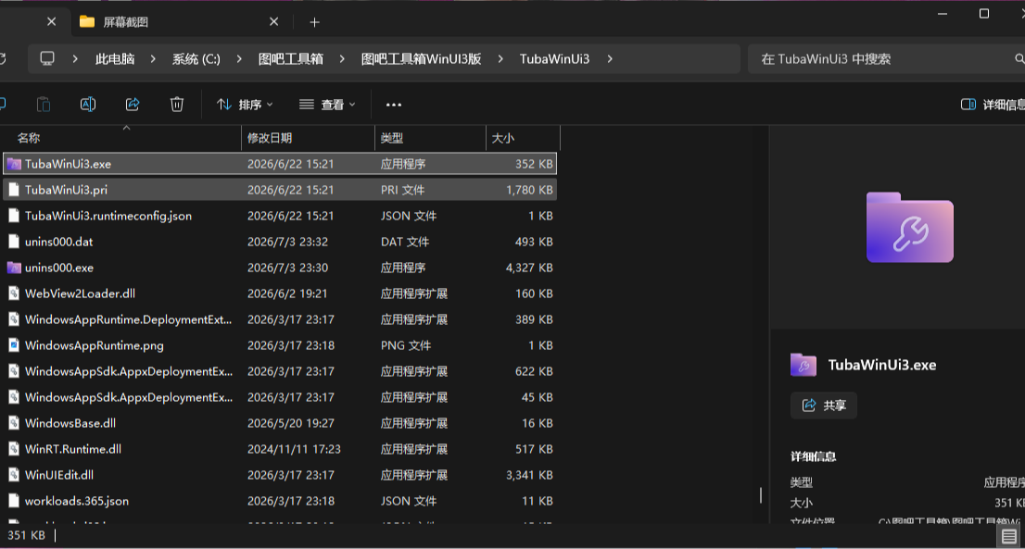Select workloads.365.json file
This screenshot has width=1025, height=549.
[280, 501]
